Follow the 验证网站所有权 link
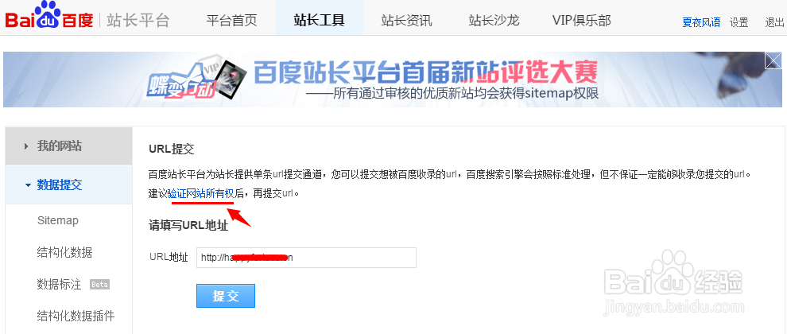 pos(201,193)
